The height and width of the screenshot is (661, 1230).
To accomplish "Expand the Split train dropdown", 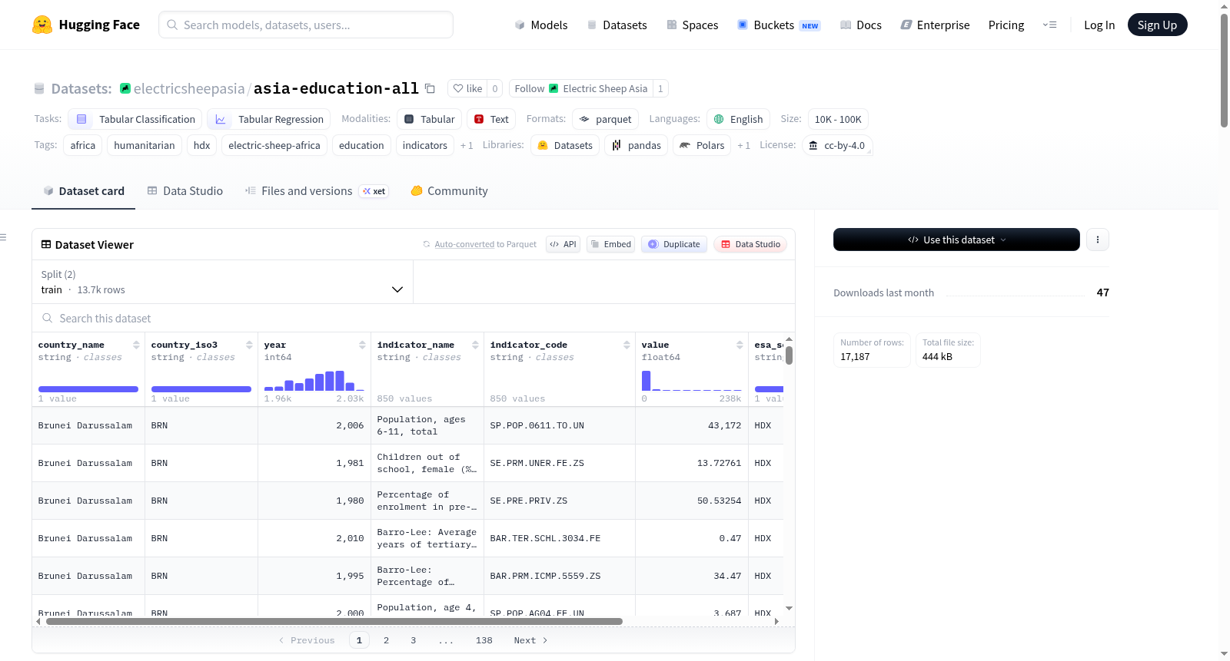I will 222,282.
